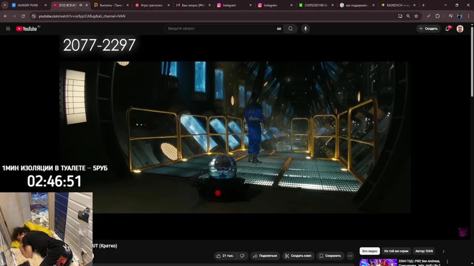
Task: Click the 'Создать' create button
Action: [428, 28]
